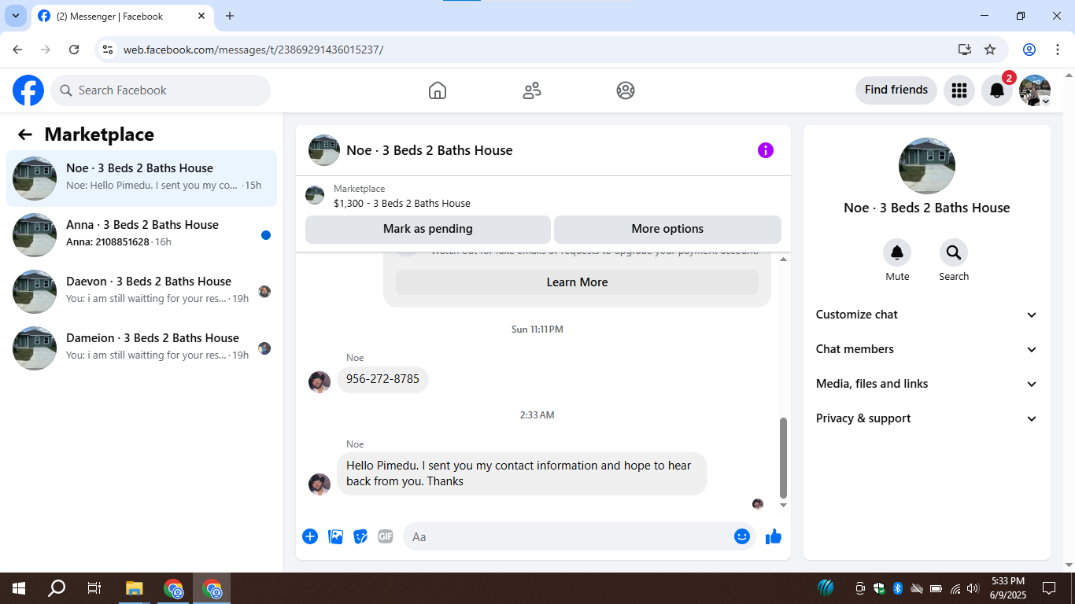Screen dimensions: 1075x604
Task: Open the Groups icon in top navigation
Action: [626, 90]
